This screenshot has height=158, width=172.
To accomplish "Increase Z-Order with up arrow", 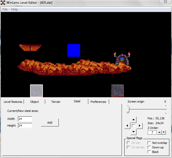I will click(x=159, y=132).
